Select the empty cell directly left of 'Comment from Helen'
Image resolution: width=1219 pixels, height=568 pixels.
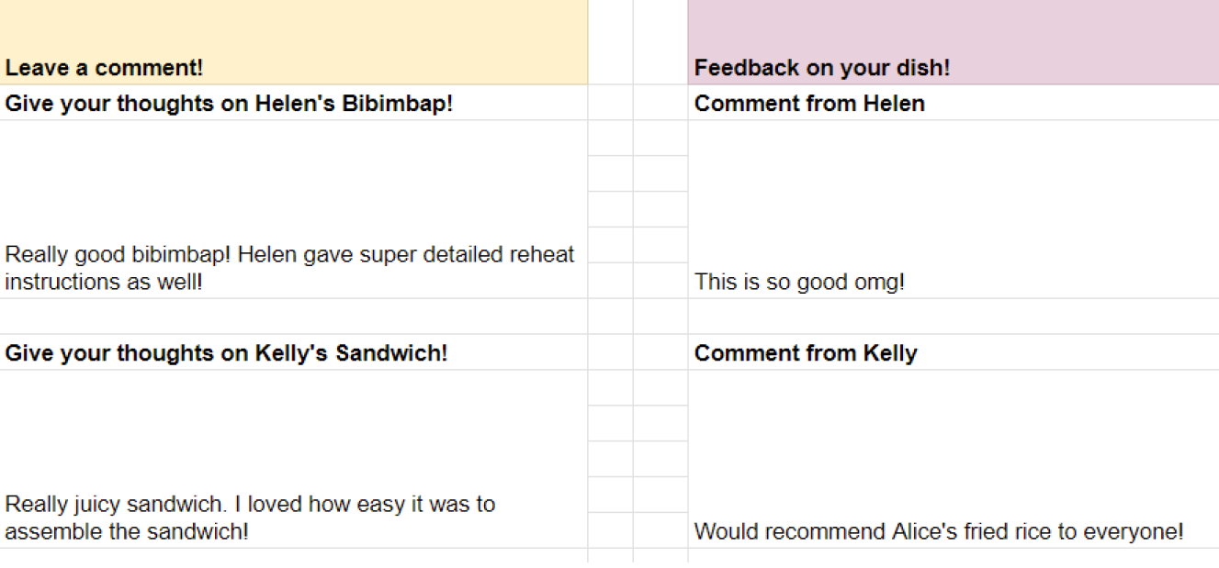coord(660,104)
